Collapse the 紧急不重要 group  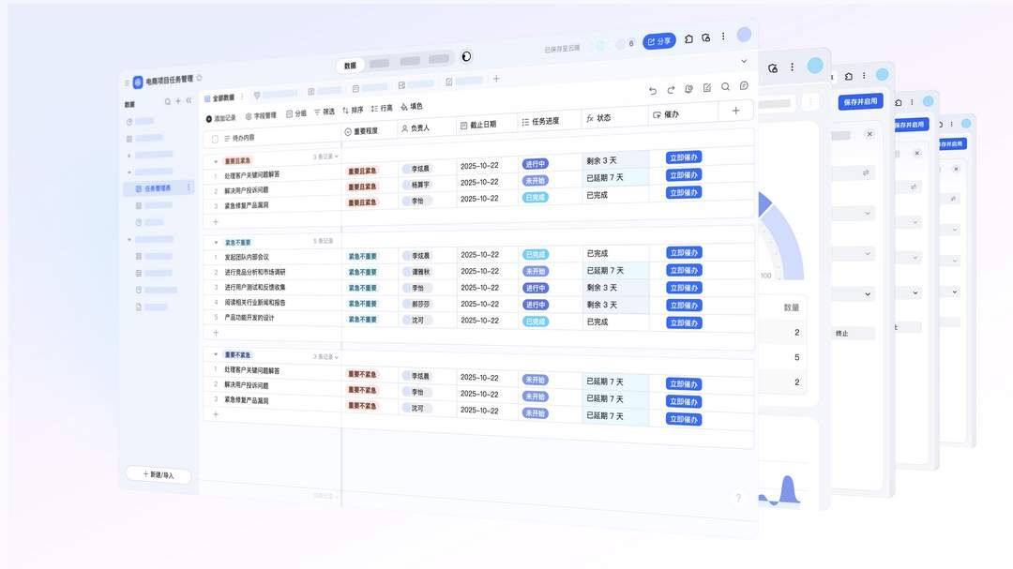(x=215, y=242)
